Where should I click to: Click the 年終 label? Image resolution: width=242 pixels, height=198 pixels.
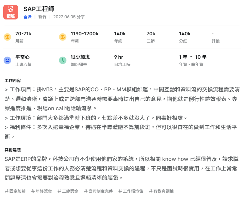[x=118, y=41]
